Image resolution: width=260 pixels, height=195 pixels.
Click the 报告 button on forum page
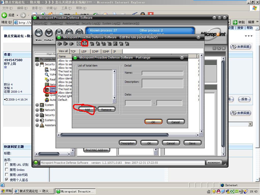244,99
